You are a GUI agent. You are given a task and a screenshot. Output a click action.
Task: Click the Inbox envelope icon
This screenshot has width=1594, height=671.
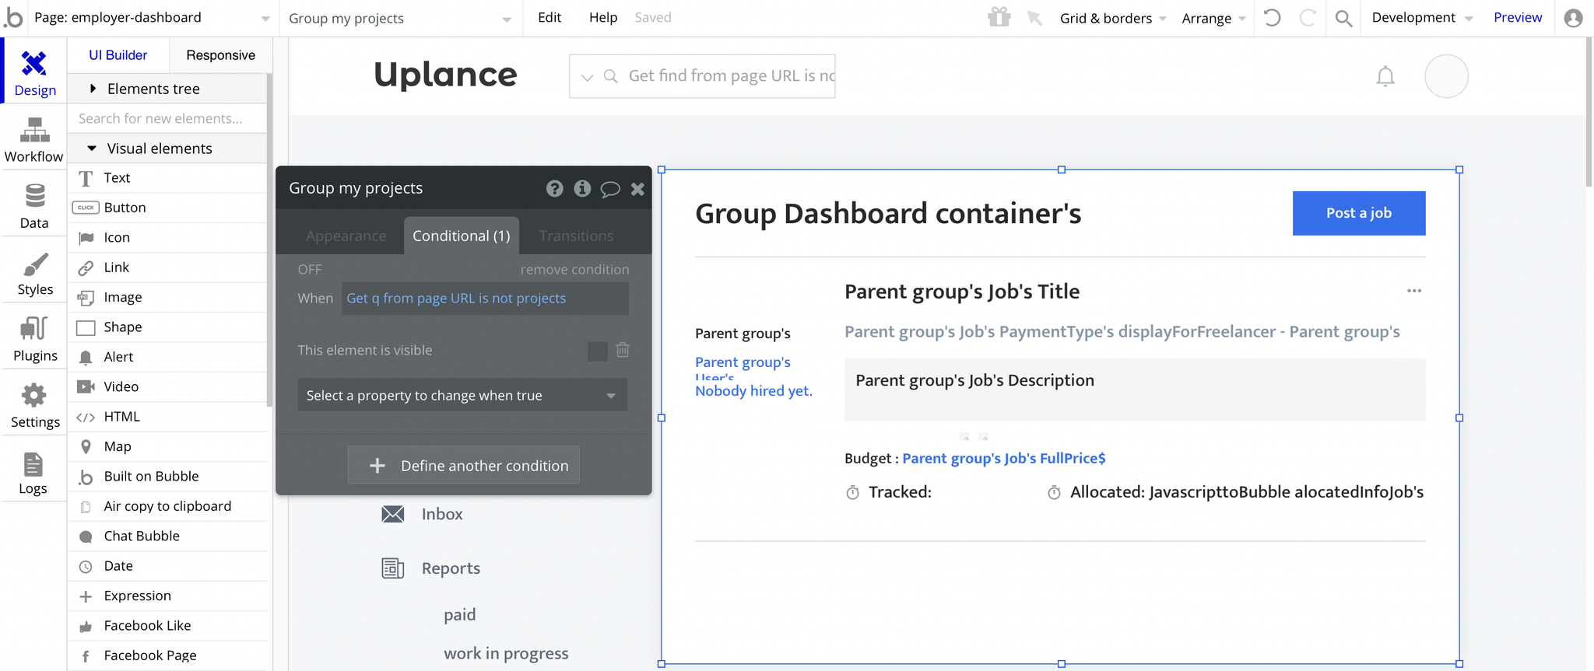coord(393,514)
